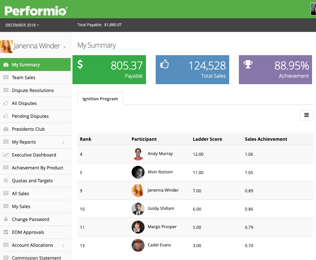Click the Quotas and Targets bullseye icon
This screenshot has width=316, height=260.
[x=6, y=180]
